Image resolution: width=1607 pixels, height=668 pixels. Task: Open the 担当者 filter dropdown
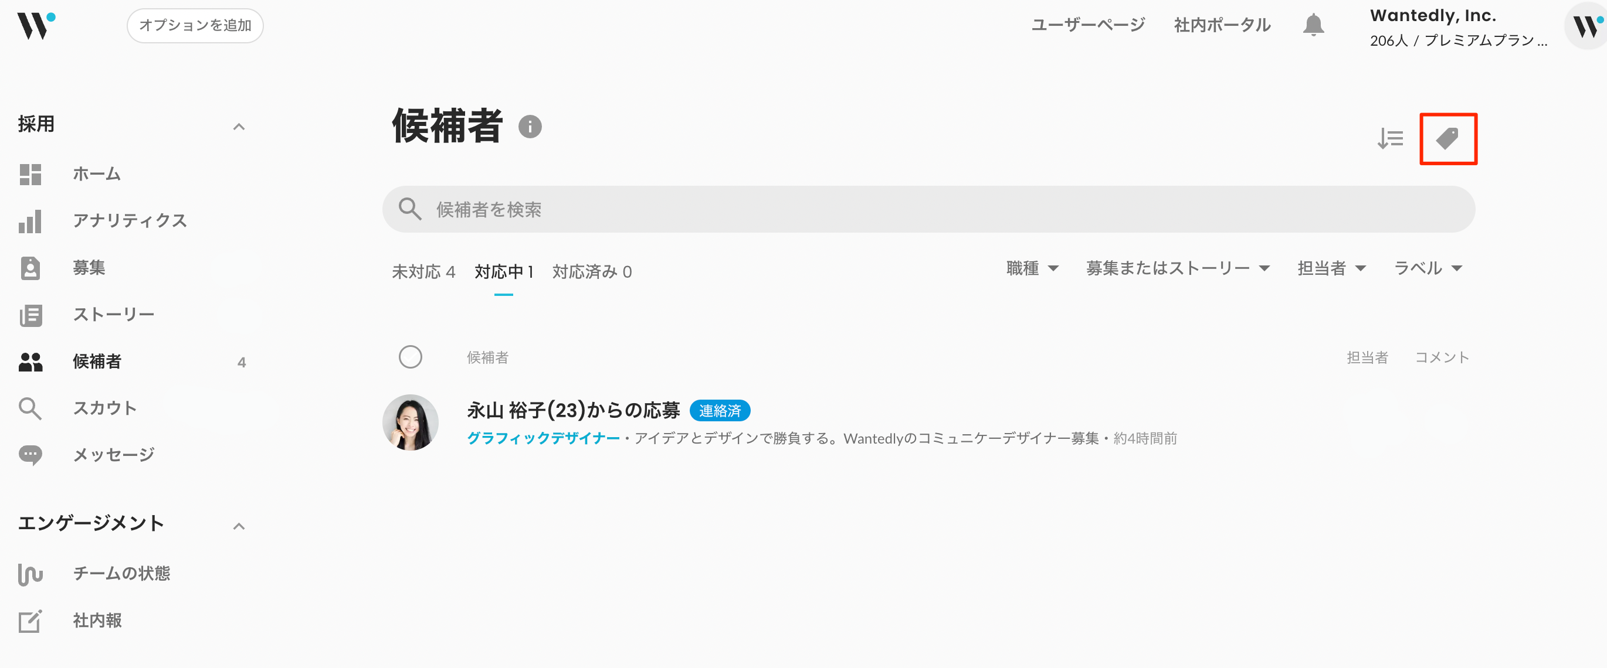click(1331, 268)
